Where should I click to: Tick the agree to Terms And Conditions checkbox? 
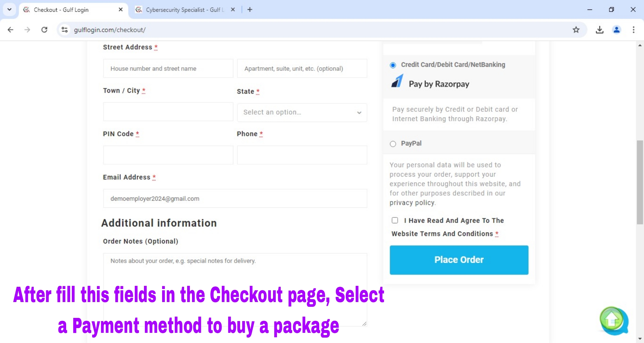pyautogui.click(x=395, y=220)
